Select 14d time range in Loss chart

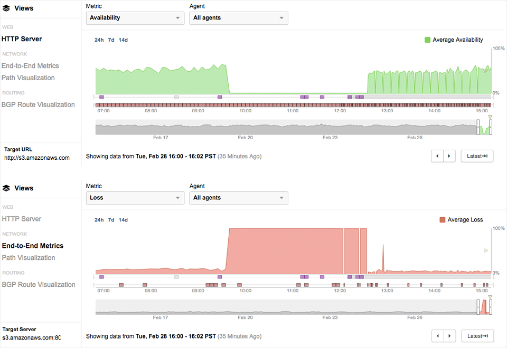tap(123, 220)
